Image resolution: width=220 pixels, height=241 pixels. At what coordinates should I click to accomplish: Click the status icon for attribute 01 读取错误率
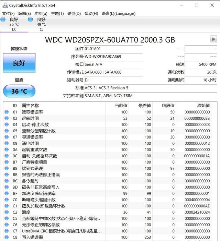(x=7, y=112)
